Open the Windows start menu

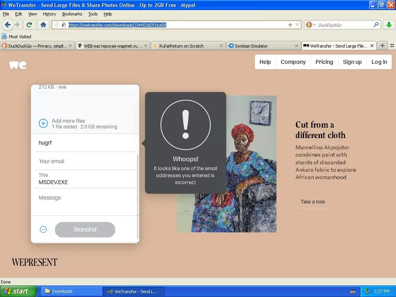(x=19, y=291)
